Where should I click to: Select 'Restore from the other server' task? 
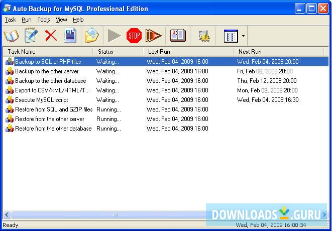pyautogui.click(x=50, y=119)
